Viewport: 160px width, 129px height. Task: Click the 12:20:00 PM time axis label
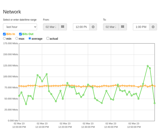[x=65, y=127]
